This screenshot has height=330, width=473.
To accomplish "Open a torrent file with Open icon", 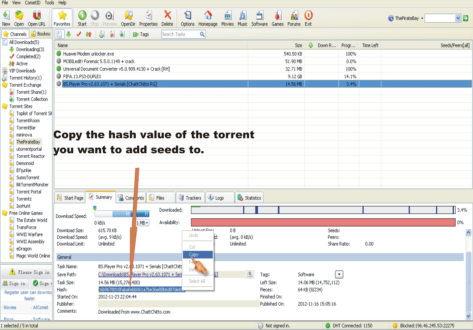I will 19,18.
